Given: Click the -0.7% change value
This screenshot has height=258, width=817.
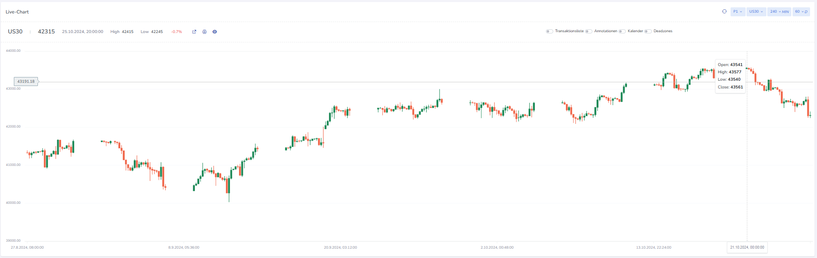Looking at the screenshot, I should 177,32.
